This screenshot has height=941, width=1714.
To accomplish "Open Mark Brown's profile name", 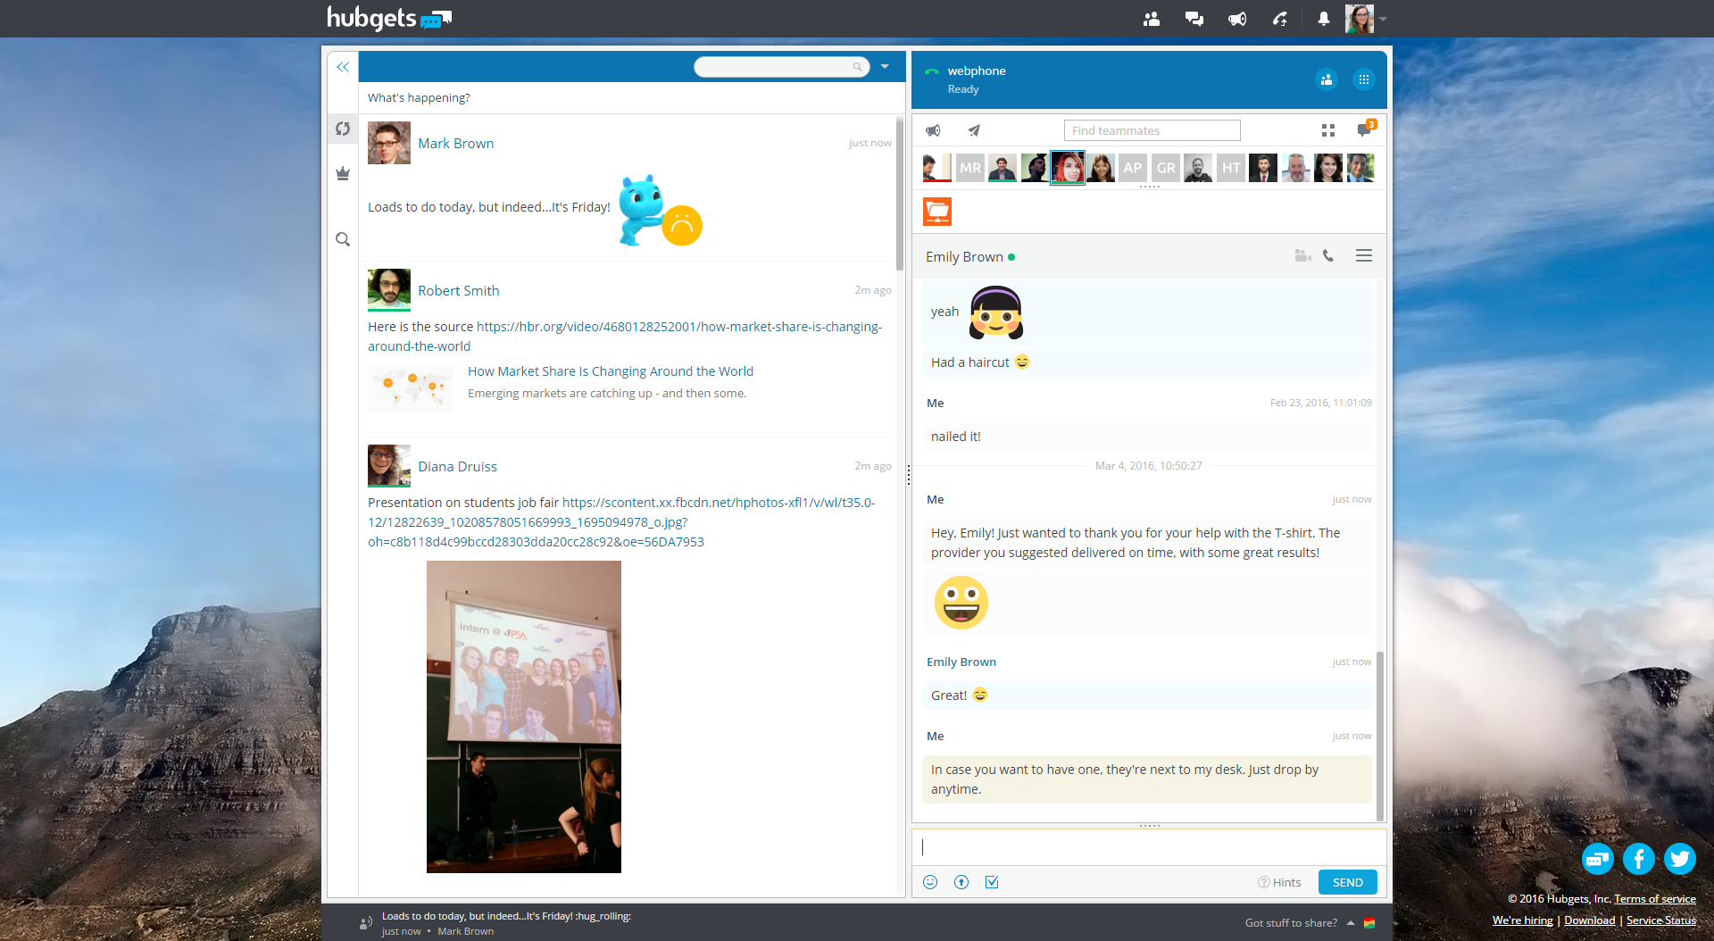I will point(455,143).
